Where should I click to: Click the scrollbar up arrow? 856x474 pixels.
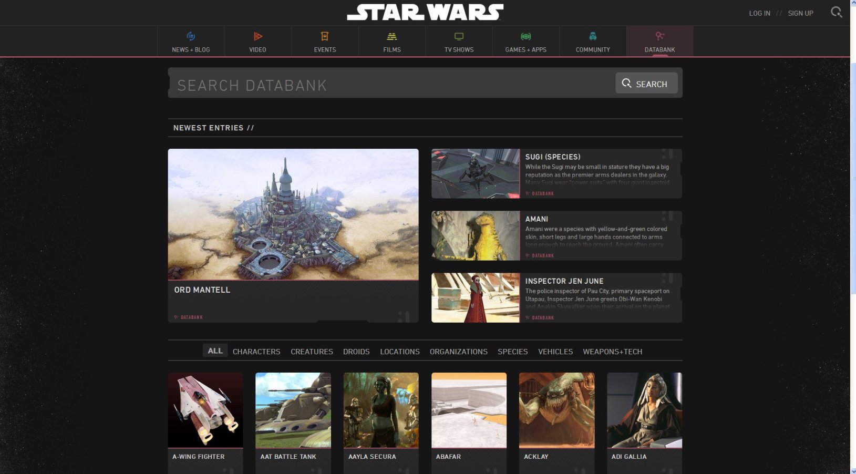coord(853,3)
